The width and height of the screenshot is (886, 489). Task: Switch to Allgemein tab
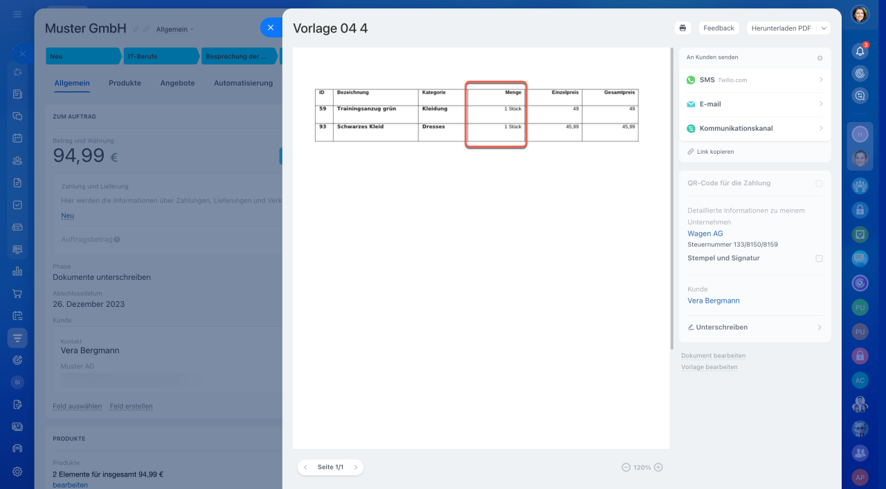72,83
